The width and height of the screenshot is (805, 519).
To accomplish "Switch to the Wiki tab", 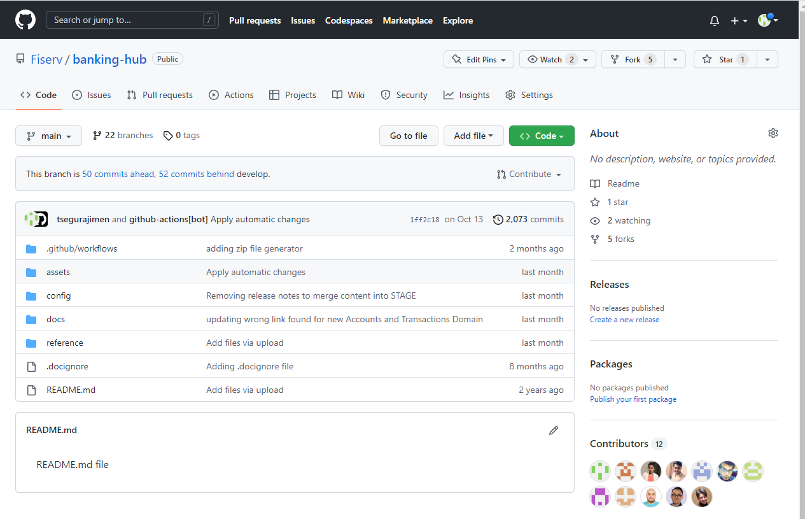I will [x=348, y=95].
